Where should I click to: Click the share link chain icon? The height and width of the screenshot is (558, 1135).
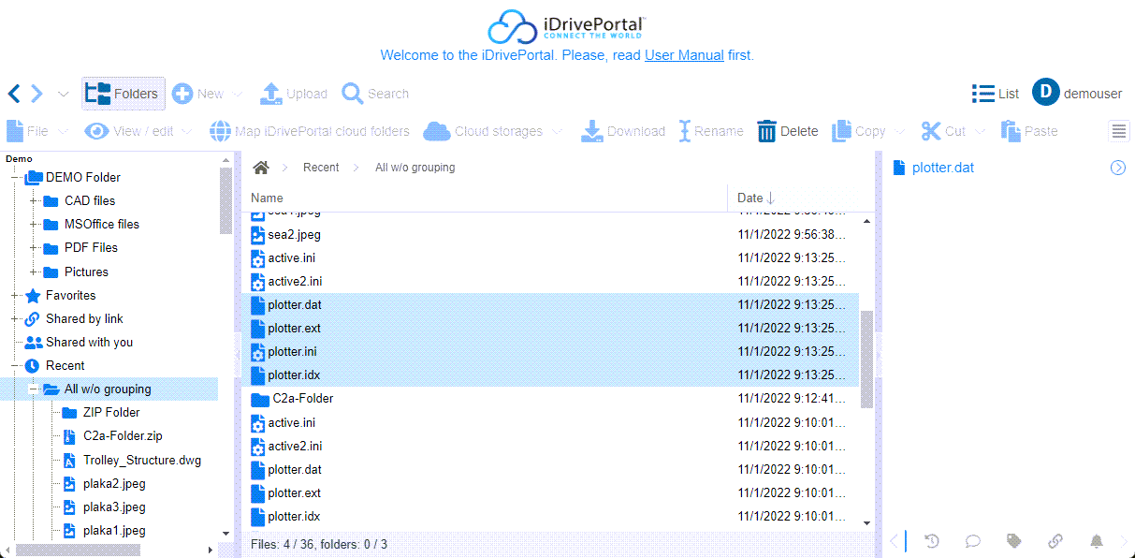point(1055,541)
